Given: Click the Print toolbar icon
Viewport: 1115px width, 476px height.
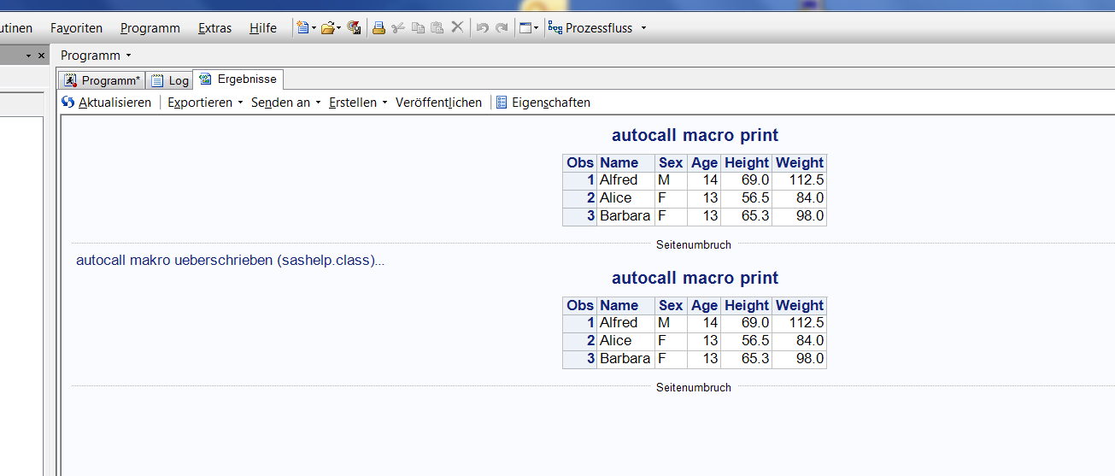Looking at the screenshot, I should point(379,27).
